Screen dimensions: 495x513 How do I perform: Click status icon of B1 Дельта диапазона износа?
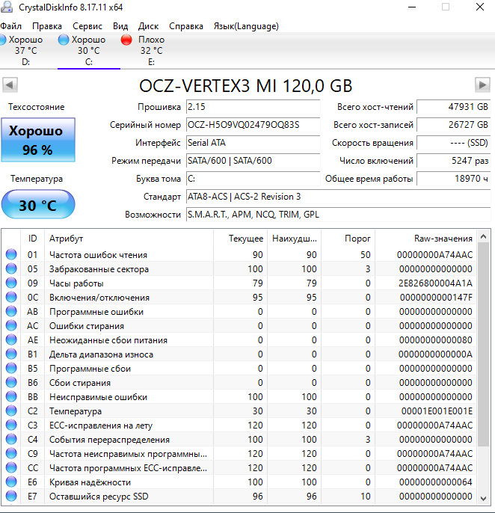coord(11,354)
